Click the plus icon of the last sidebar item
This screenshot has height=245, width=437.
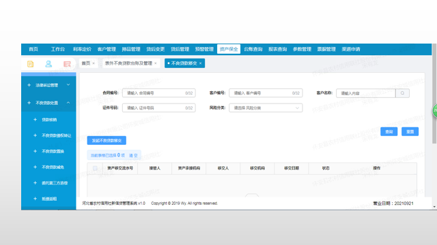tap(35, 199)
